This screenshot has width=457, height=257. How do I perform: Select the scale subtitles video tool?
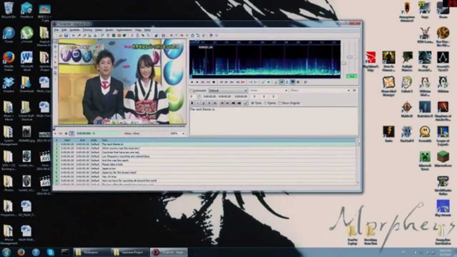click(55, 62)
